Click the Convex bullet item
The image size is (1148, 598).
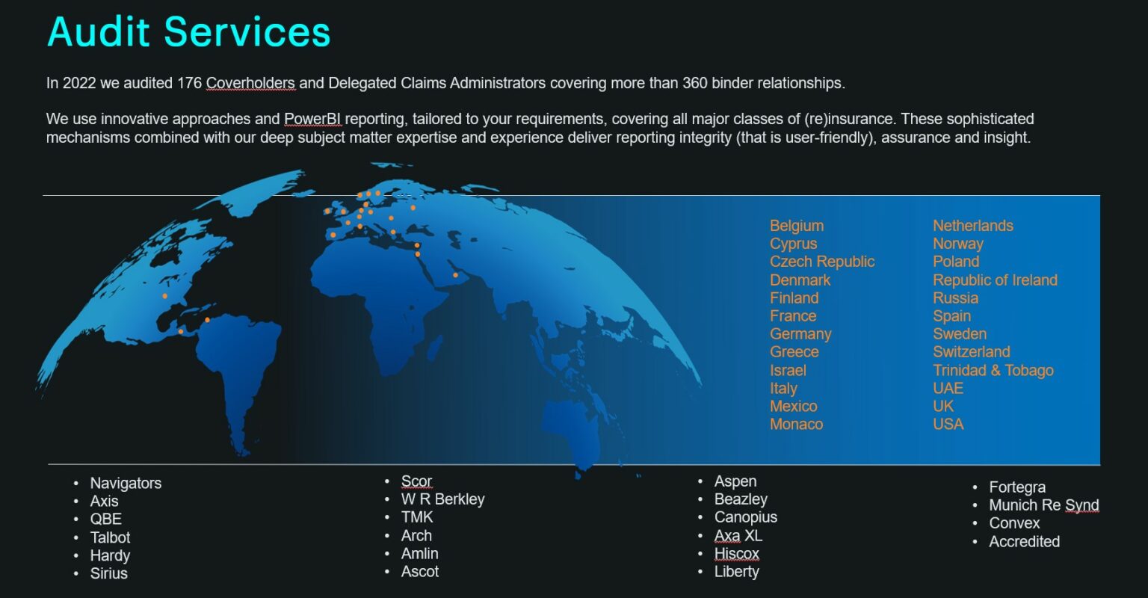(x=1014, y=523)
